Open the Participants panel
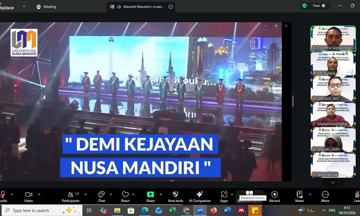Screen dimensions: 360x216 point(71,196)
